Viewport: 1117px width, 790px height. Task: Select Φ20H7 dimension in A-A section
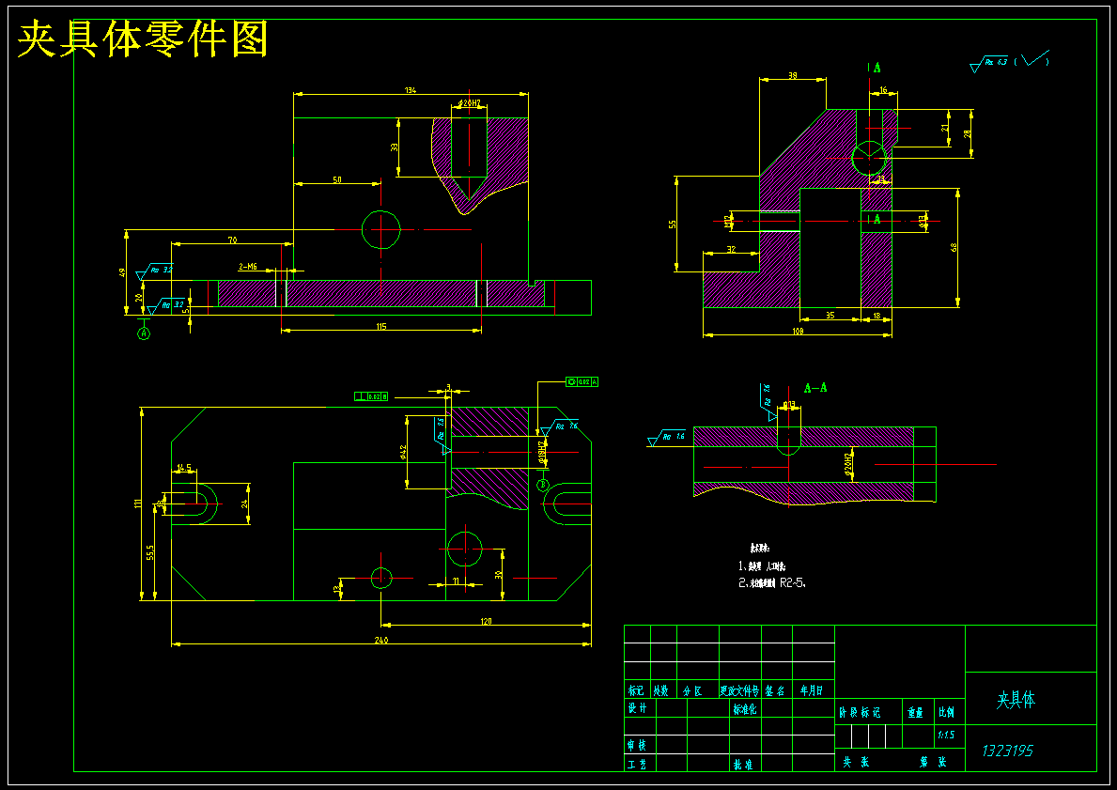848,464
